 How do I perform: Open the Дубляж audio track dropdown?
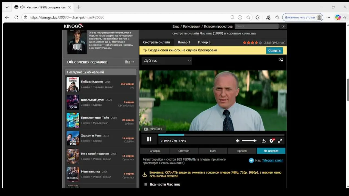167,61
